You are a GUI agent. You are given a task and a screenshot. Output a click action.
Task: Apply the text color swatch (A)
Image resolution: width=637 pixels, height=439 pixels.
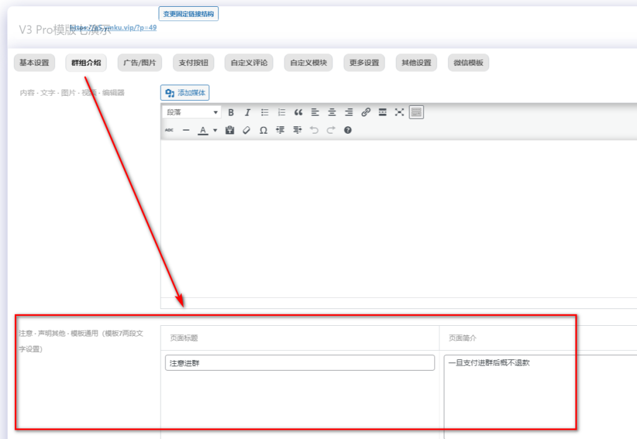pos(203,130)
